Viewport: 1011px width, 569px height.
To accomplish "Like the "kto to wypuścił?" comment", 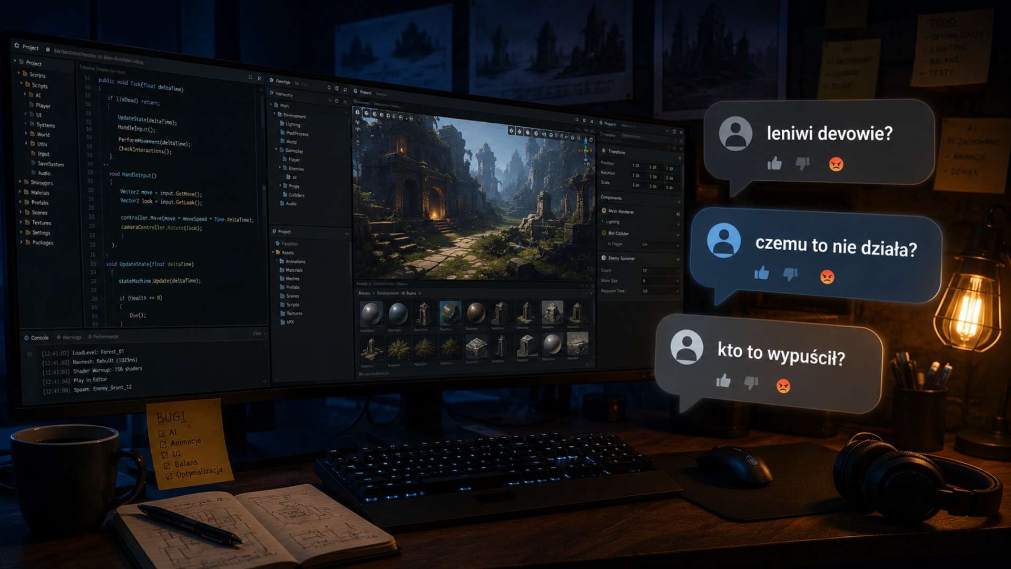I will 723,381.
